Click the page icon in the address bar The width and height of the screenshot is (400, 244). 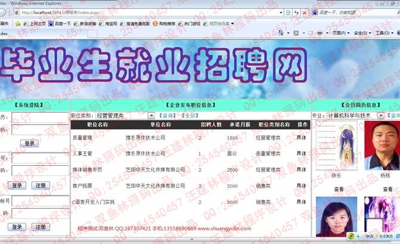(17, 13)
